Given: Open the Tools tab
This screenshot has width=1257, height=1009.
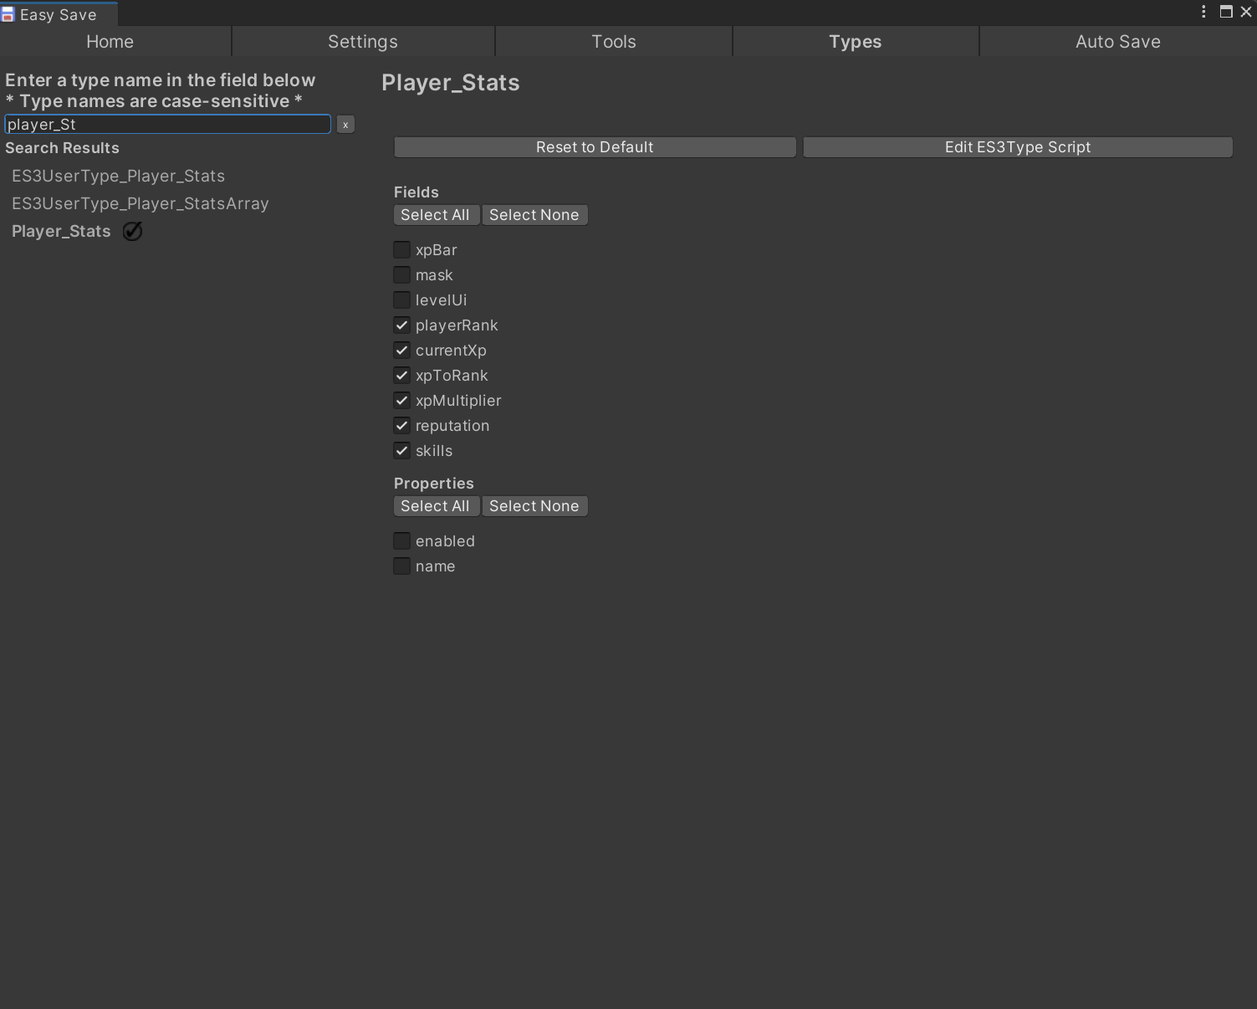Looking at the screenshot, I should point(614,42).
